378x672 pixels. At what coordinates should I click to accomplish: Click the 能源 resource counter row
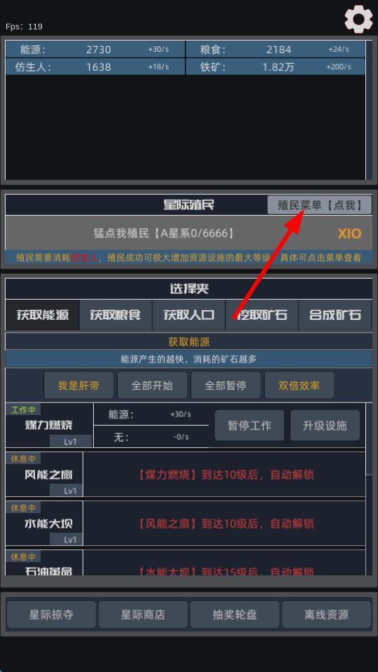(95, 49)
